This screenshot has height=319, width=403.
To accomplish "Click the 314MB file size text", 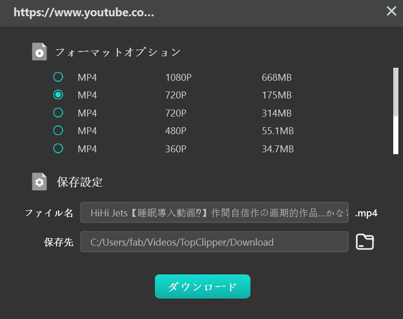I will [276, 113].
